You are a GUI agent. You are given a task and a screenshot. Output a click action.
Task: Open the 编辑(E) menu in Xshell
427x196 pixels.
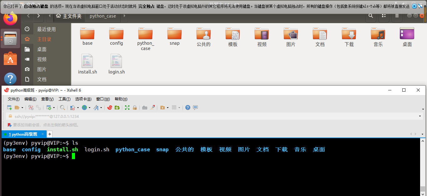click(x=30, y=99)
